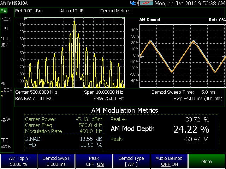Viewport: 226px width, 169px height.
Task: Click the battery status icon
Action: (x=145, y=3)
